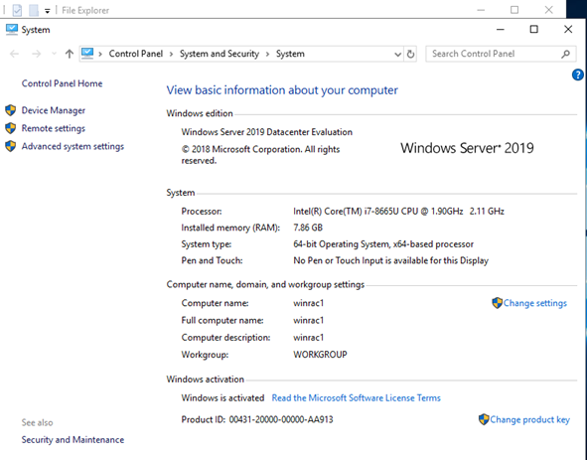Image resolution: width=587 pixels, height=460 pixels.
Task: Click the winrac1 value beside Computer name
Action: point(309,303)
